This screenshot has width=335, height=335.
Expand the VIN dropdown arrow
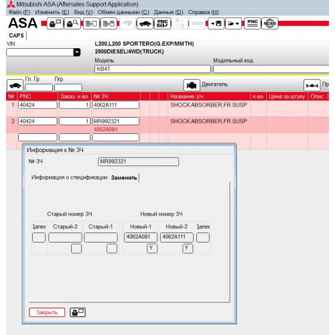click(x=77, y=52)
